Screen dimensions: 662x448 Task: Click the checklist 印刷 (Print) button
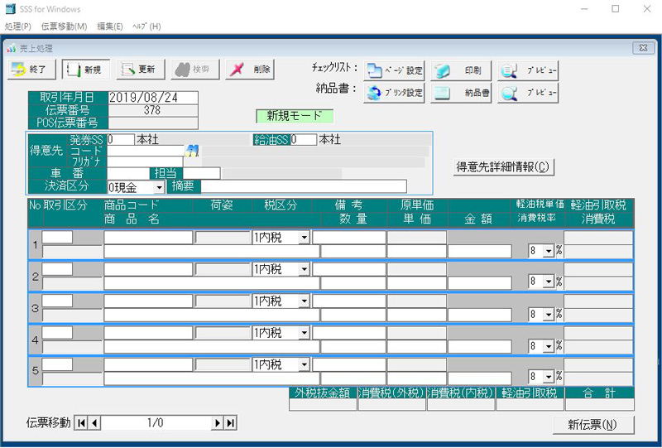click(462, 70)
